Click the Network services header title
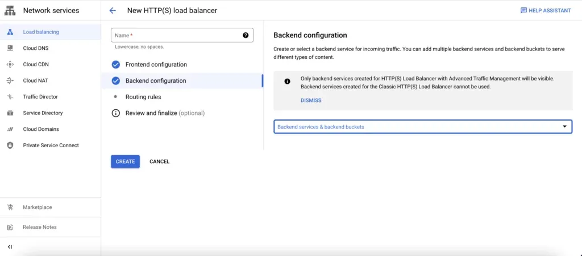This screenshot has width=582, height=256. 51,11
